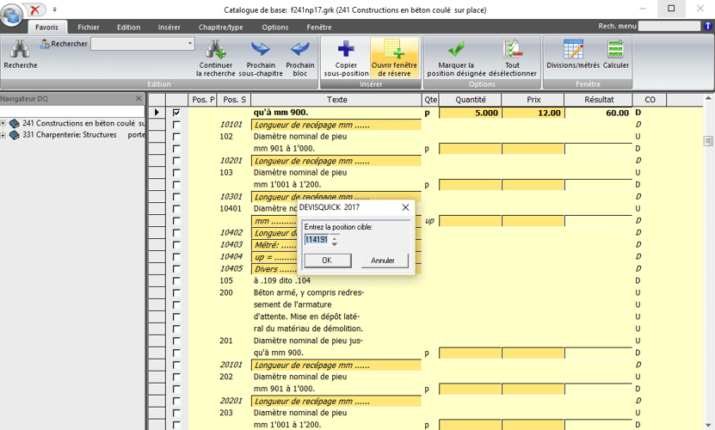Open the Fenêtre menu
715x430 pixels.
319,28
